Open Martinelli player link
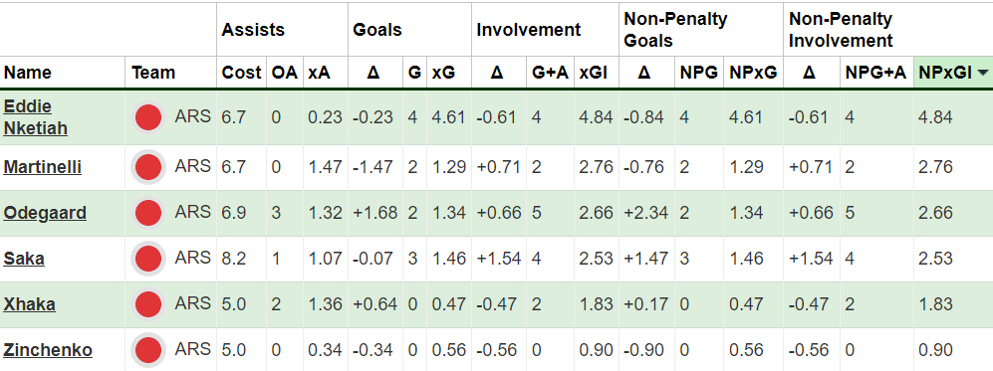Image resolution: width=993 pixels, height=371 pixels. [x=43, y=167]
